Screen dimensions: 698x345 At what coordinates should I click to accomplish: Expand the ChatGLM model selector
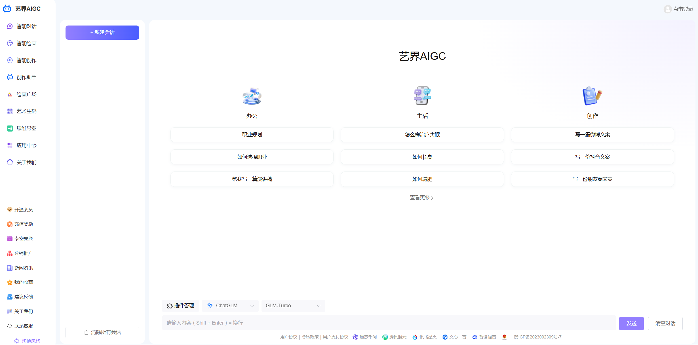[230, 306]
